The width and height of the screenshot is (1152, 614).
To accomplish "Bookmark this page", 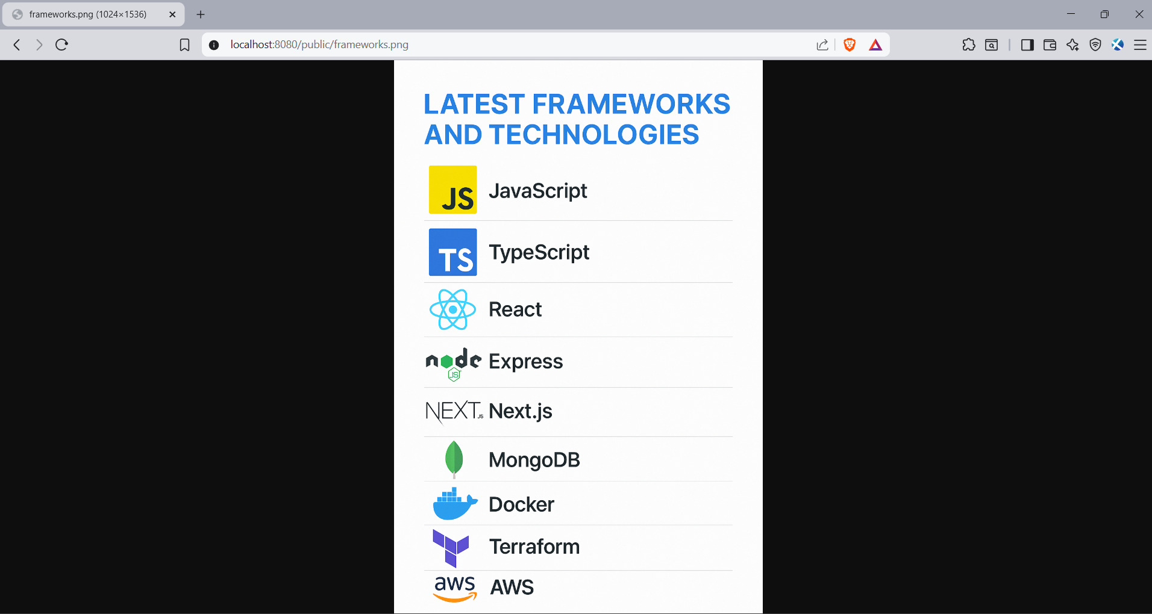I will point(185,45).
